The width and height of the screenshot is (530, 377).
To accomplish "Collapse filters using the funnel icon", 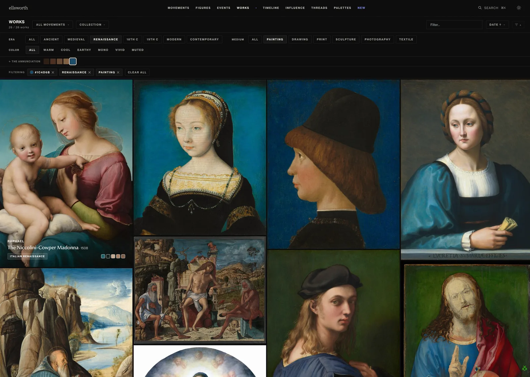I will pyautogui.click(x=518, y=25).
